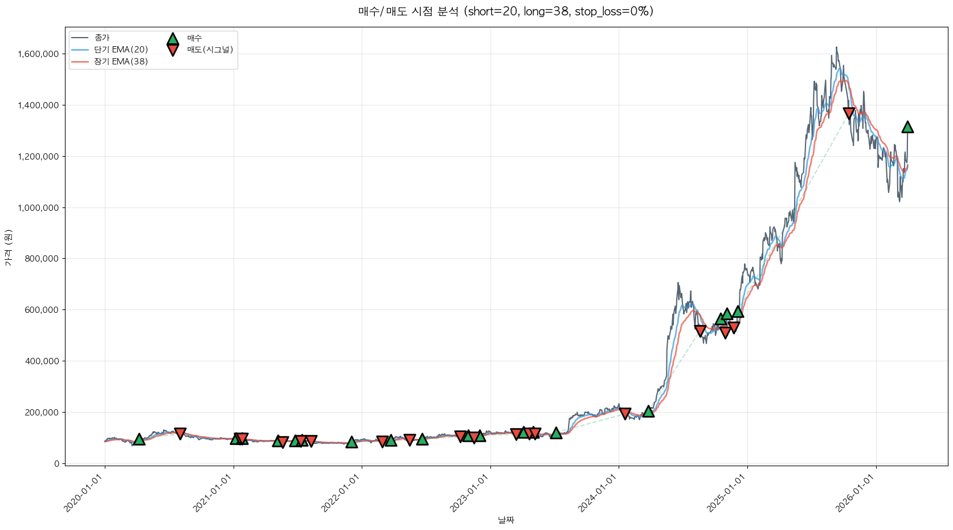The width and height of the screenshot is (953, 530).
Task: Click the chart title 매수/매도 시점 분석
Action: click(505, 11)
